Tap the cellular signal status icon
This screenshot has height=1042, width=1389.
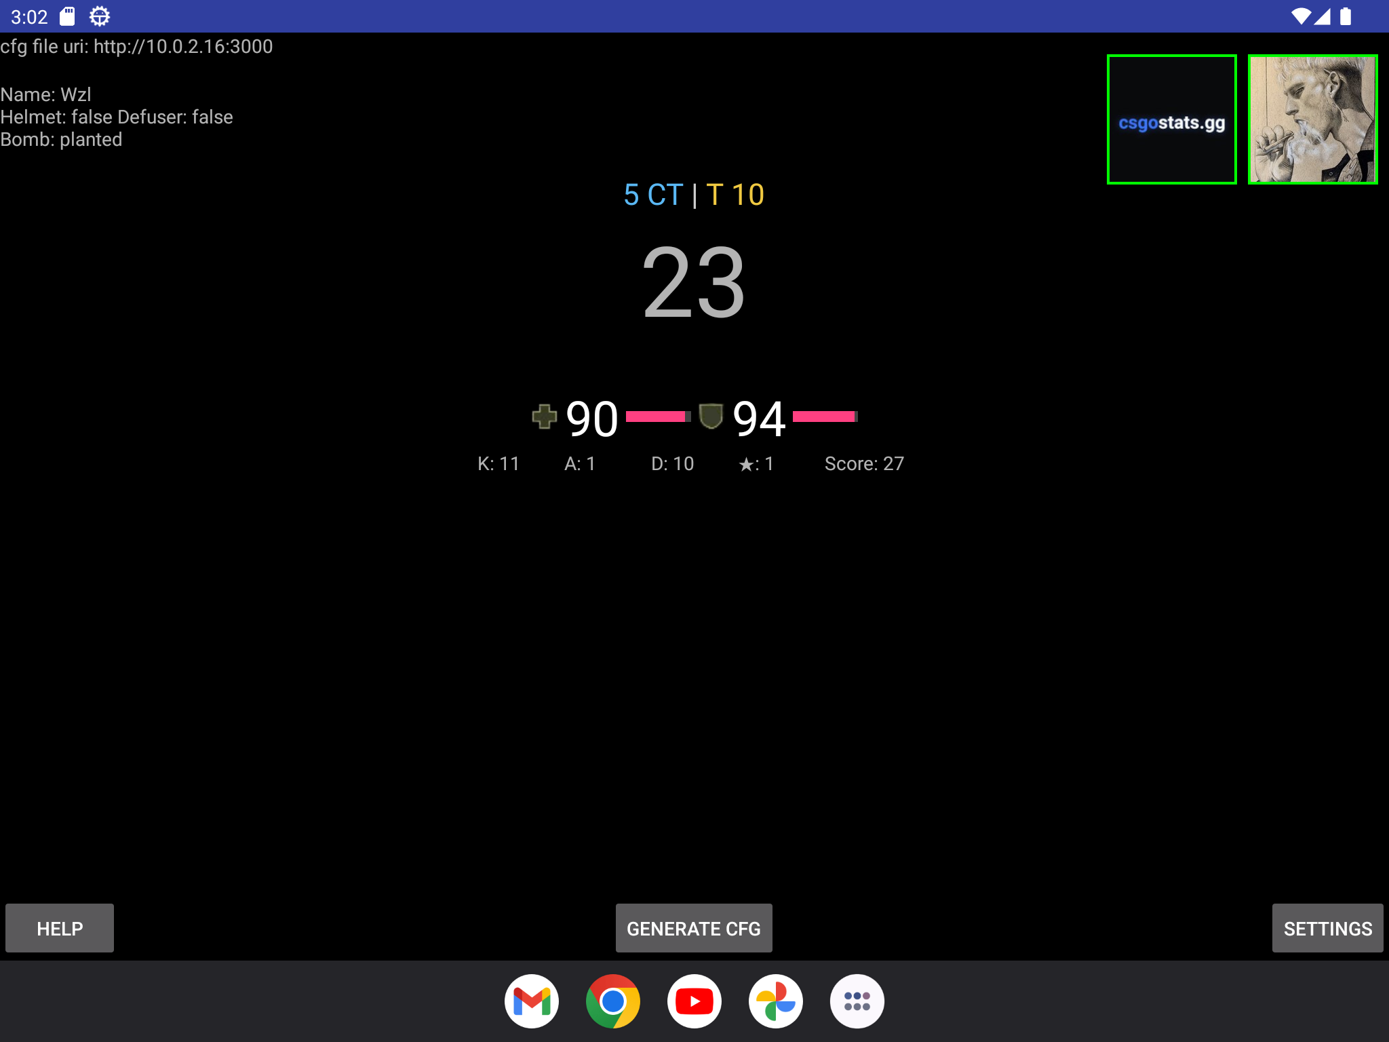click(1322, 16)
